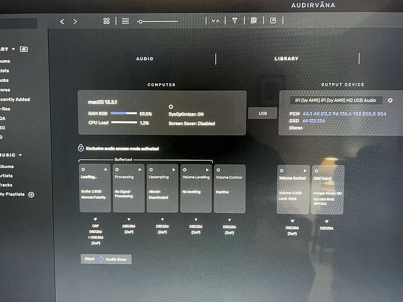Click 'macOS 13.3.1' text
Viewport: 403px width, 302px height.
pyautogui.click(x=102, y=102)
